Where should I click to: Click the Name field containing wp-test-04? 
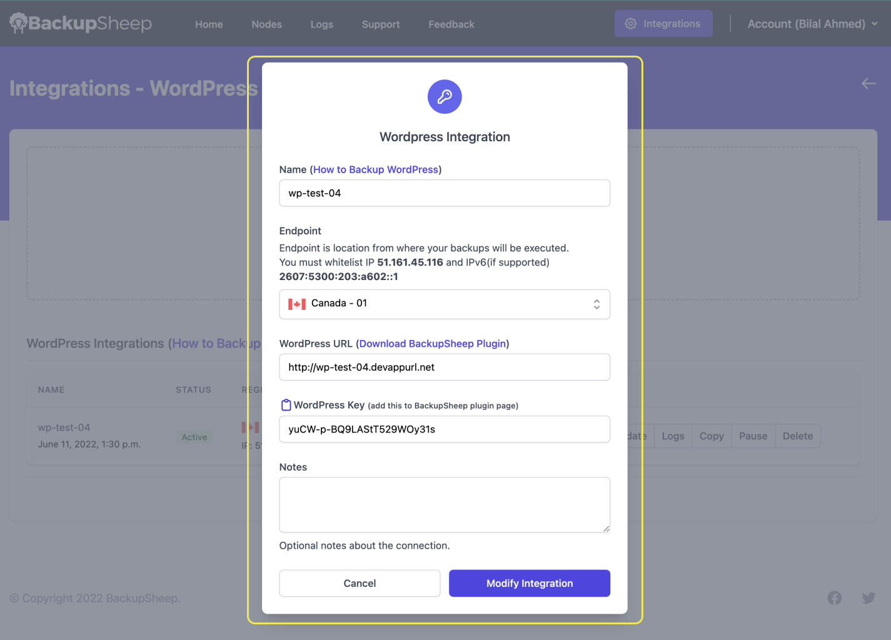click(x=445, y=193)
